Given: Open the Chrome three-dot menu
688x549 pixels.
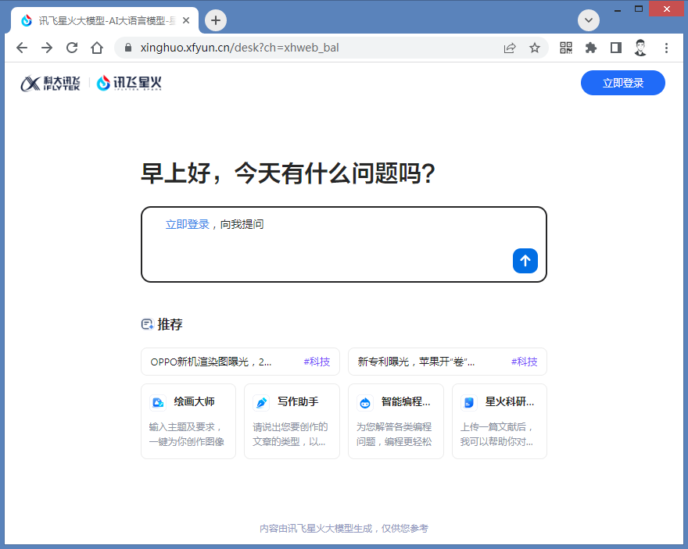Looking at the screenshot, I should (x=667, y=48).
